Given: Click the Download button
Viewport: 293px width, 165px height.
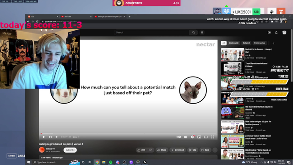Looking at the screenshot, I should 178,150.
